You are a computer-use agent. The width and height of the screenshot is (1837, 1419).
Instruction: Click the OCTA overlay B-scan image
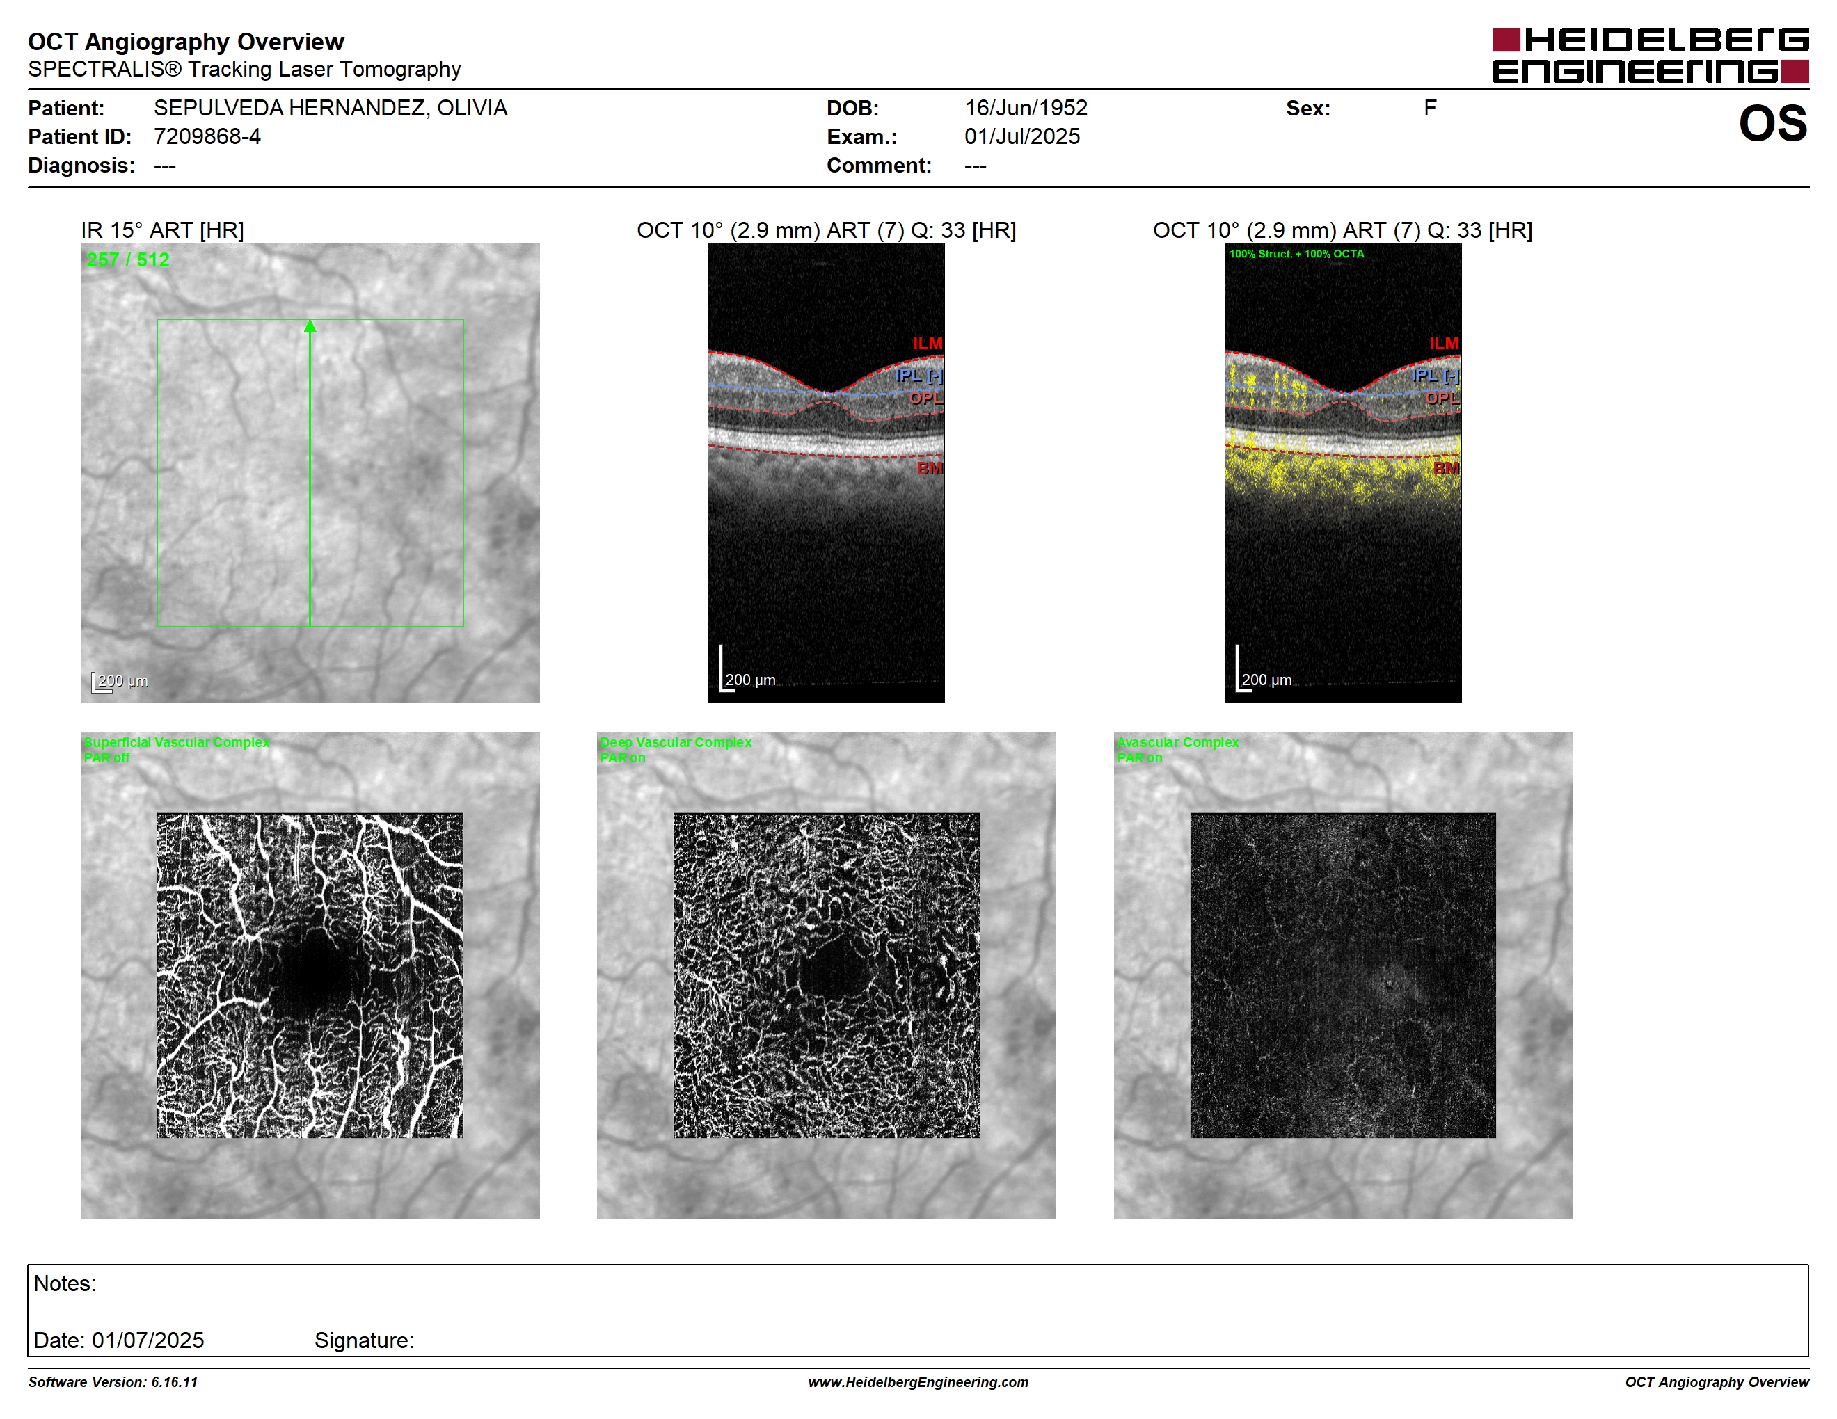pos(1342,472)
